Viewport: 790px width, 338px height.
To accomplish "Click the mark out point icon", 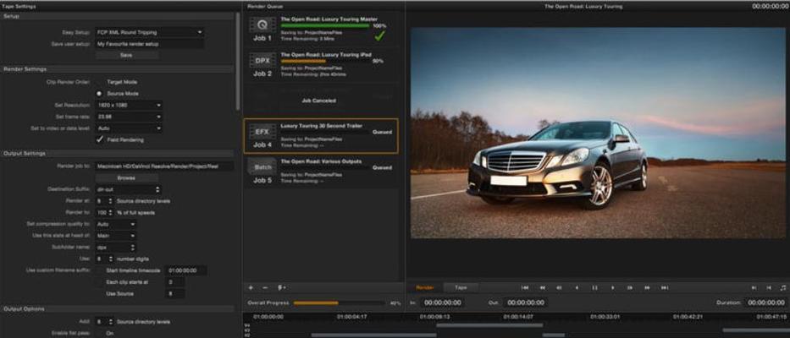I will tap(769, 287).
